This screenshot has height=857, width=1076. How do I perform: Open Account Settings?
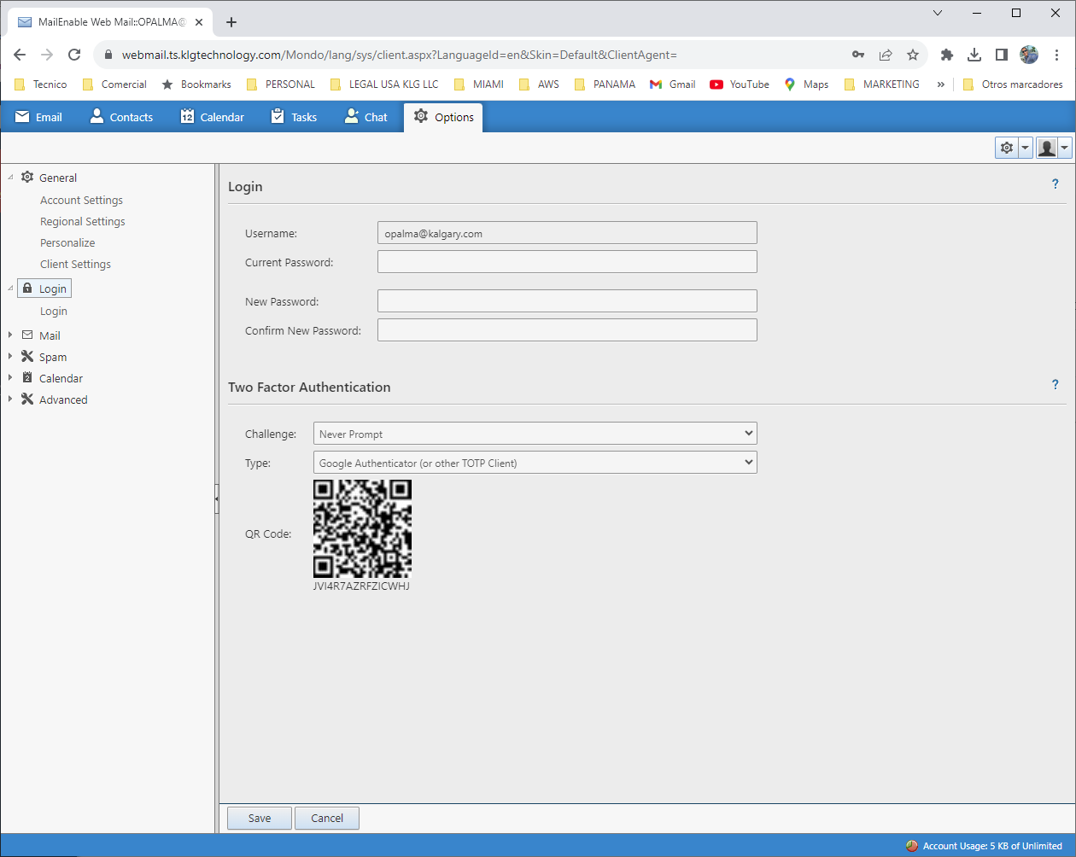[81, 200]
